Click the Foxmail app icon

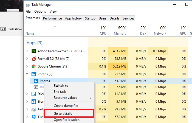click(x=34, y=59)
